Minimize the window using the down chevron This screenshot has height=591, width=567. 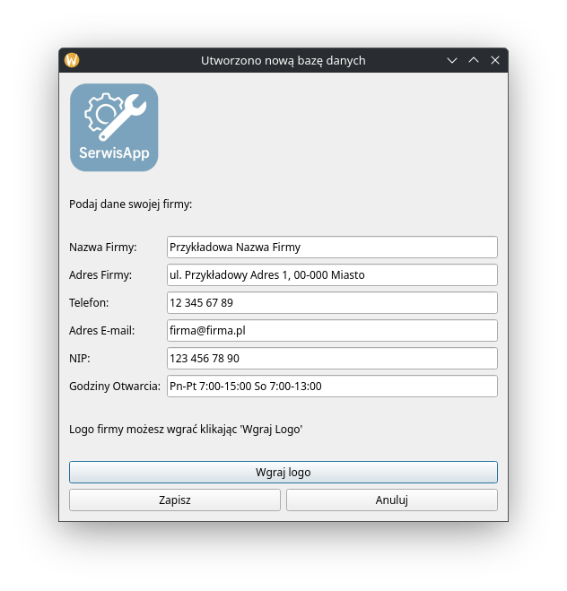[x=453, y=60]
